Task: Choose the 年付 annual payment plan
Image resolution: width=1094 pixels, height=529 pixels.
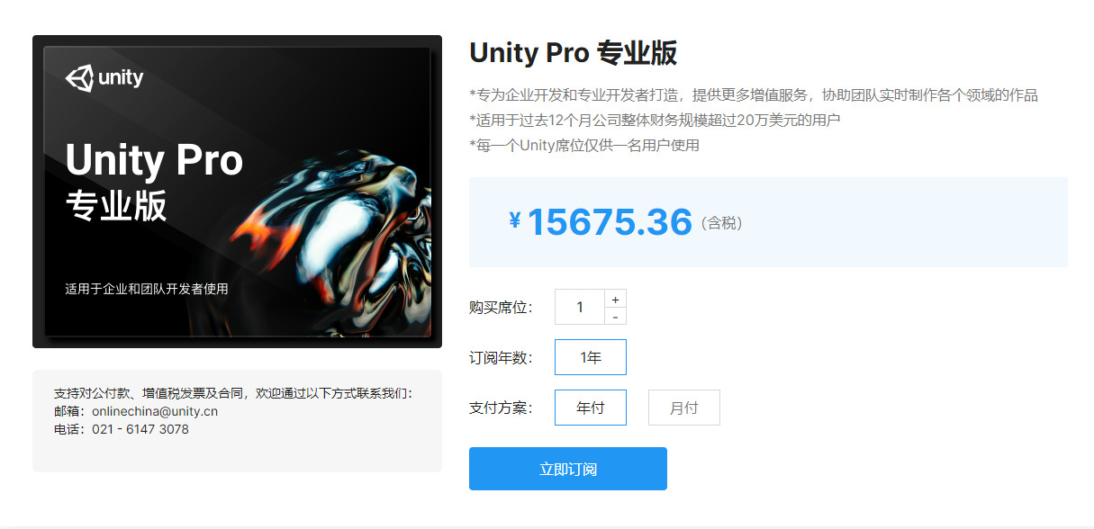Action: [x=591, y=408]
